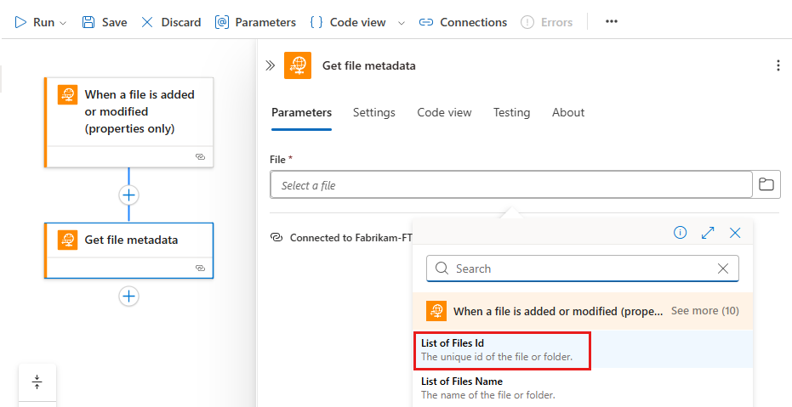Expand the Code view dropdown arrow

[x=402, y=23]
